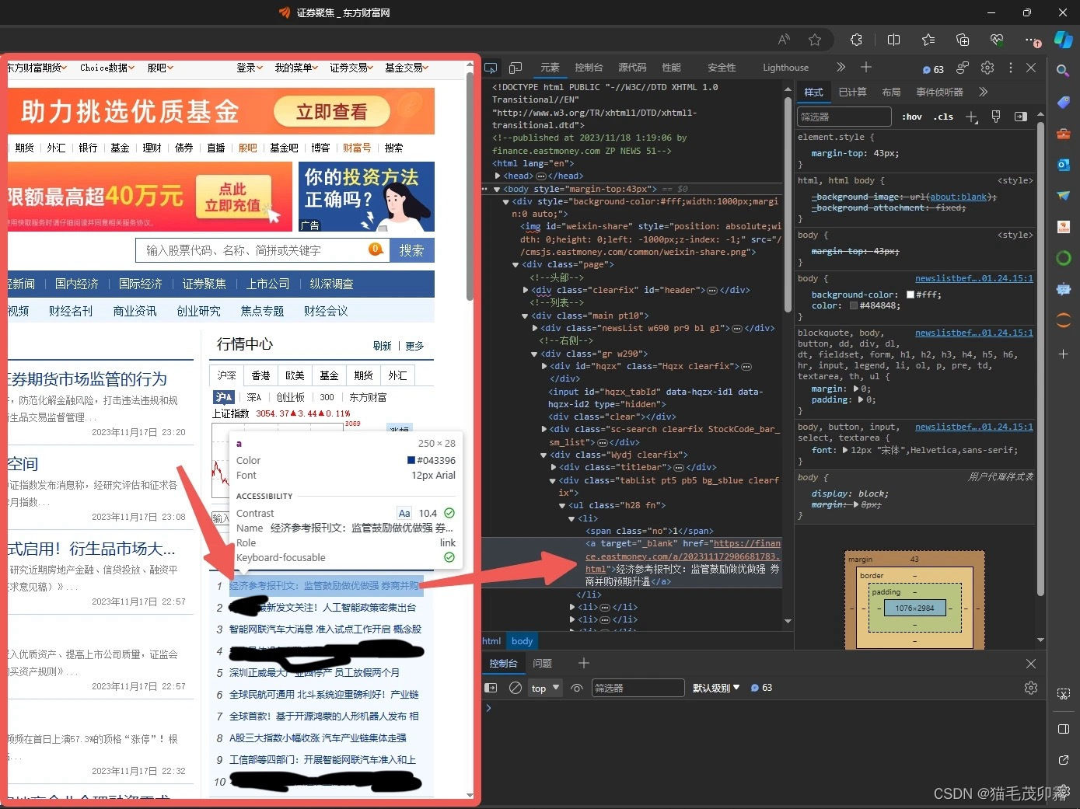Toggle .cls element classes panel
1080x809 pixels.
(944, 117)
